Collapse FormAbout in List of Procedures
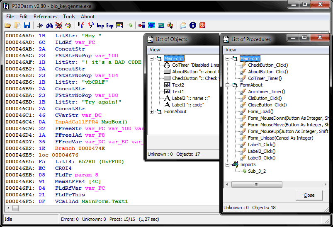The width and height of the screenshot is (333, 227). pyautogui.click(x=227, y=85)
